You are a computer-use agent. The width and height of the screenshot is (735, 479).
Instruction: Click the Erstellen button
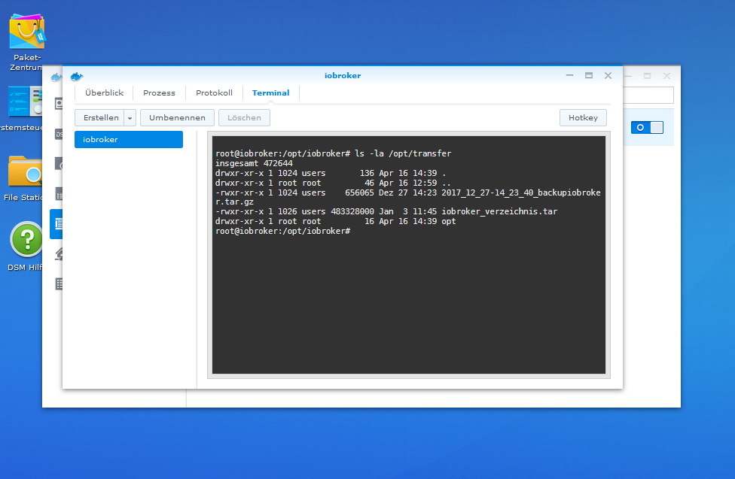100,118
